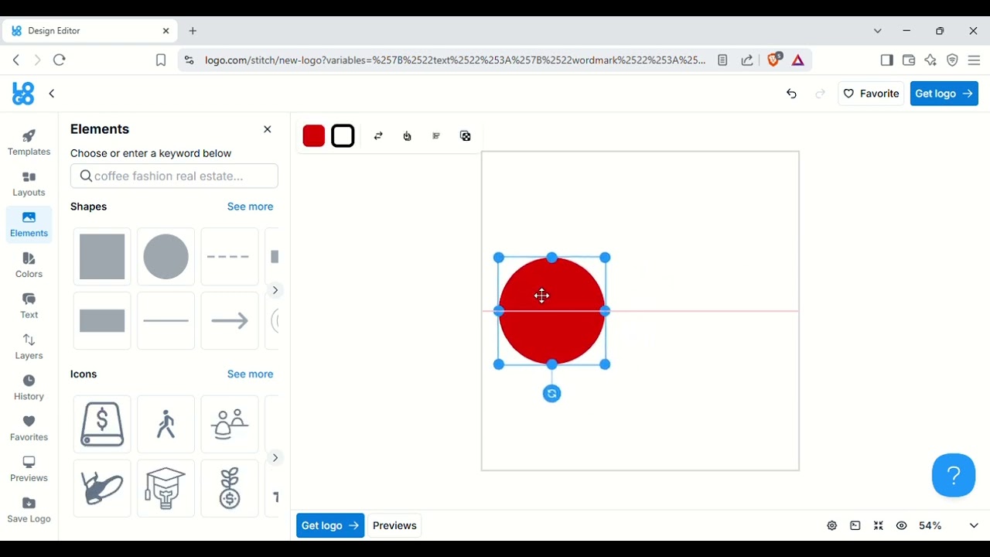The height and width of the screenshot is (557, 990).
Task: Open the Layers panel
Action: click(29, 347)
